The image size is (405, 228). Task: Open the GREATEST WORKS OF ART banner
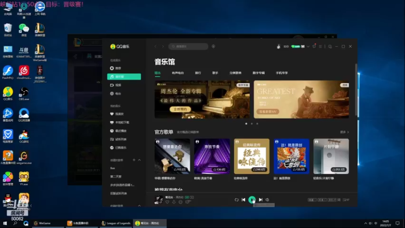coord(301,99)
